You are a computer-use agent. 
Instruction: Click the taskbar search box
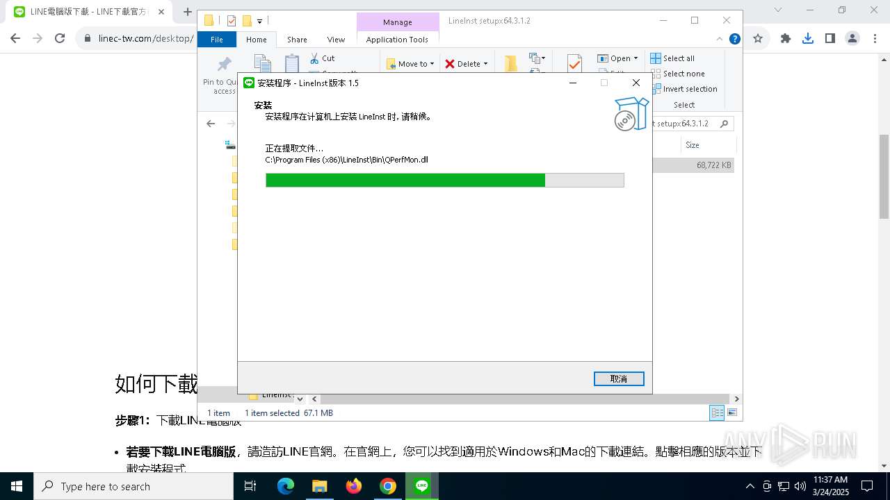pyautogui.click(x=133, y=486)
